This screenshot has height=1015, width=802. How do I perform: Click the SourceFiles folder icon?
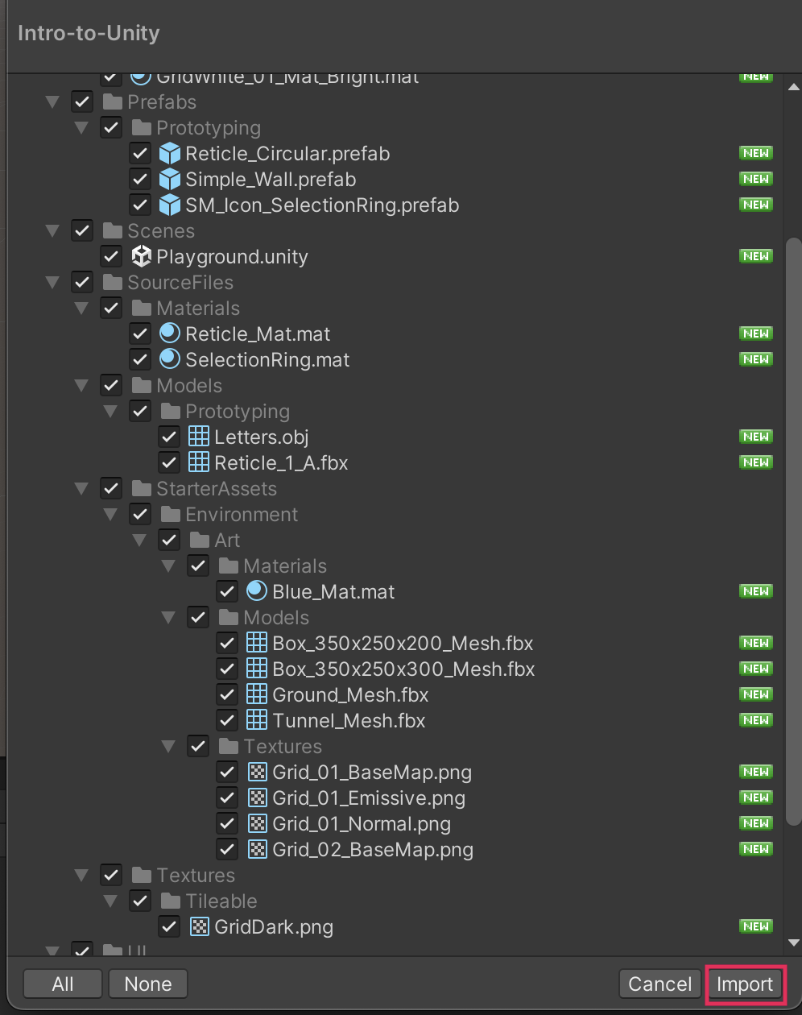(x=112, y=282)
